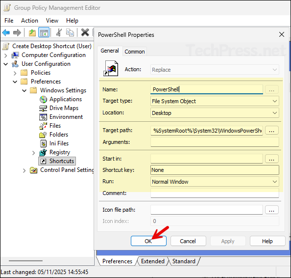Image resolution: width=291 pixels, height=278 pixels.
Task: Expand the Registry node
Action: (x=34, y=153)
